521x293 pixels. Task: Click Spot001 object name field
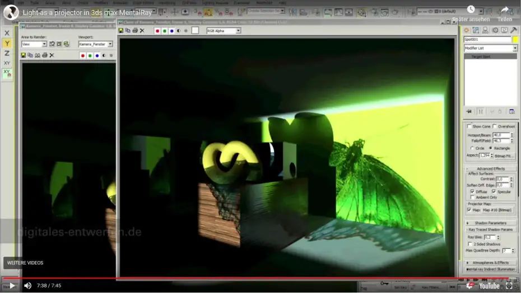tap(487, 40)
